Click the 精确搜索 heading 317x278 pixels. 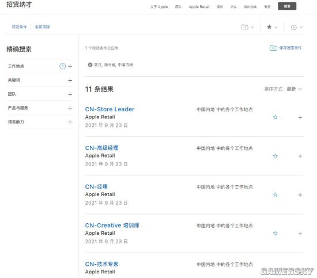[19, 49]
